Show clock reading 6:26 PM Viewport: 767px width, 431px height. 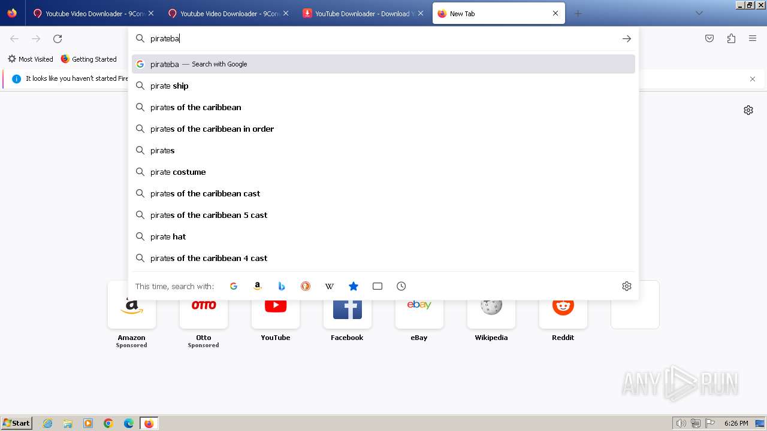[x=736, y=423]
